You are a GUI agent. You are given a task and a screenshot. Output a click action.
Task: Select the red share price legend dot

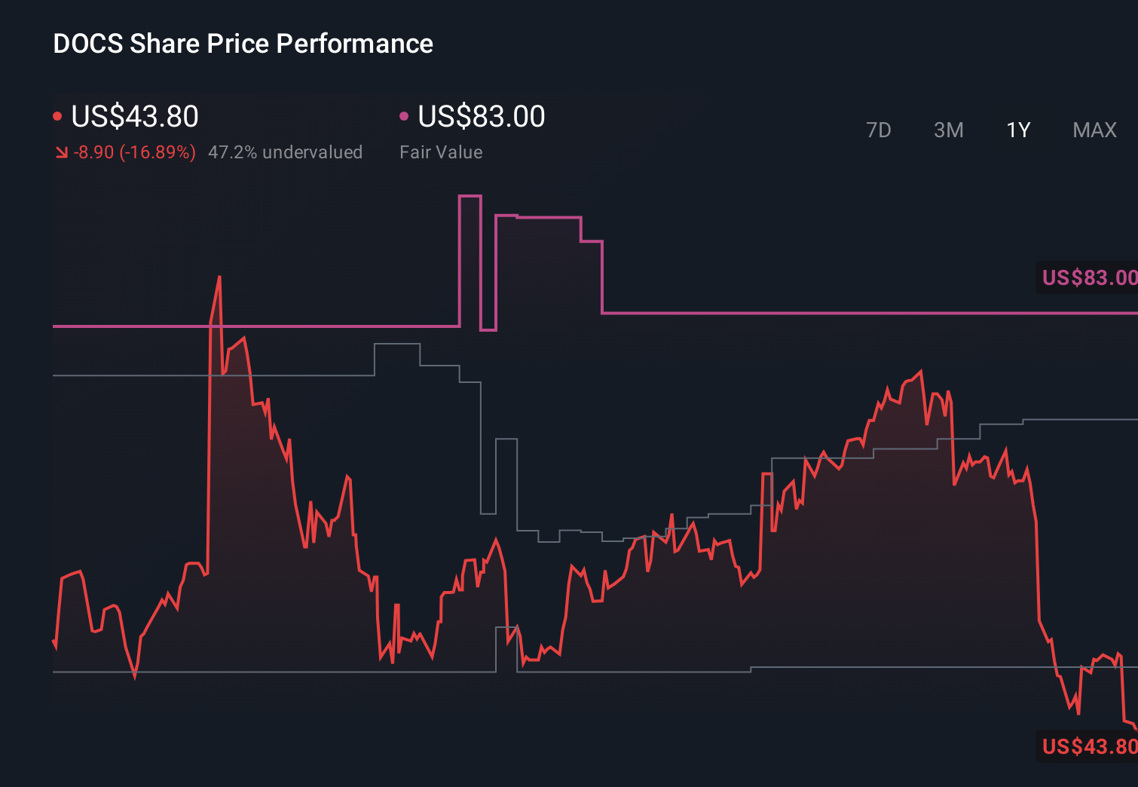[57, 115]
